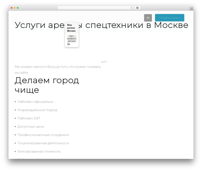Confirm the region by clicking 'Да'
The width and height of the screenshot is (202, 171).
(x=69, y=44)
